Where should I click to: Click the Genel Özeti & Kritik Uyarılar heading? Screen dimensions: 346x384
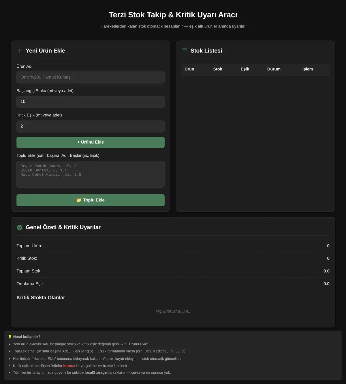click(63, 227)
